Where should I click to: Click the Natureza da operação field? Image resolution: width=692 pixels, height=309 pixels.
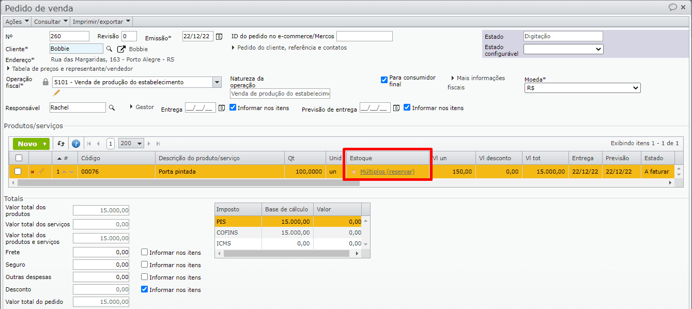[x=280, y=94]
